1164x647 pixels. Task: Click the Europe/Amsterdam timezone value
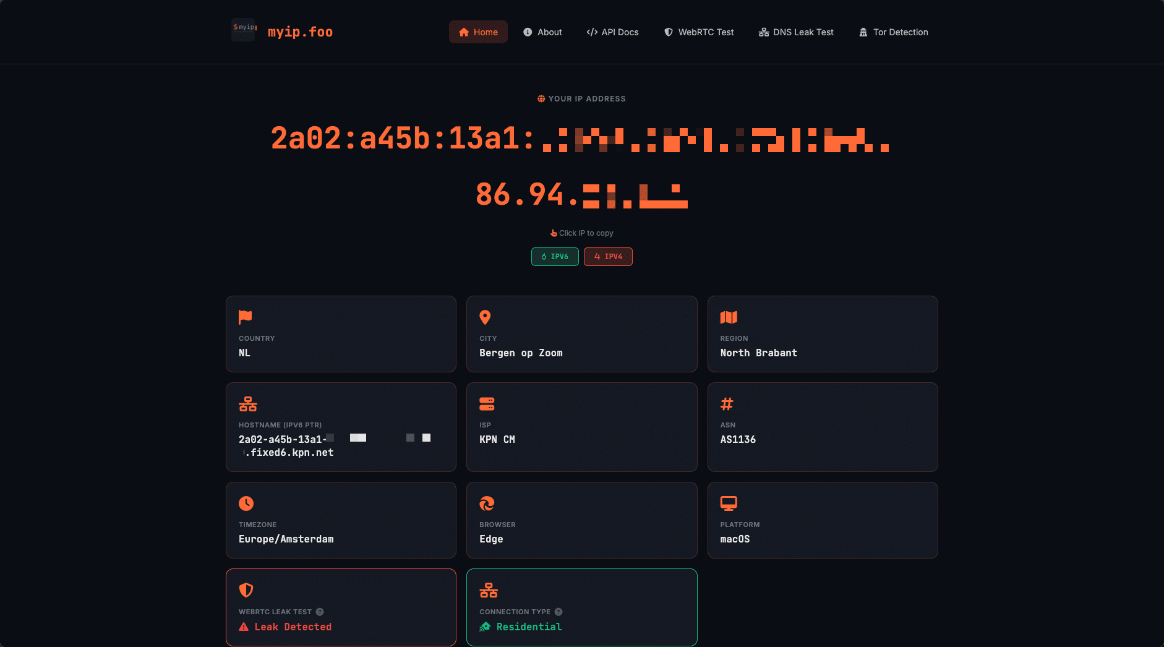286,539
